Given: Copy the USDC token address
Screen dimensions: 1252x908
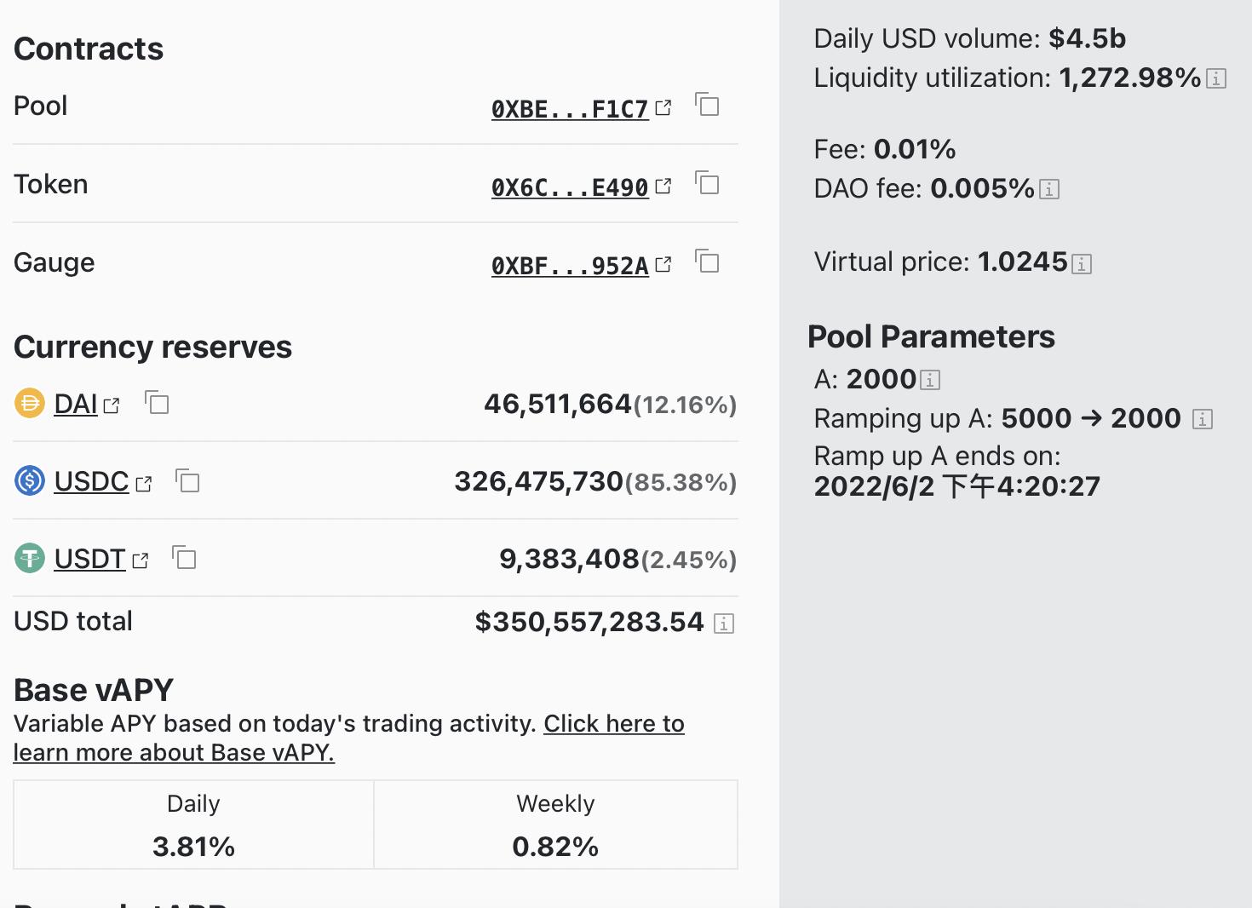Looking at the screenshot, I should (x=187, y=480).
